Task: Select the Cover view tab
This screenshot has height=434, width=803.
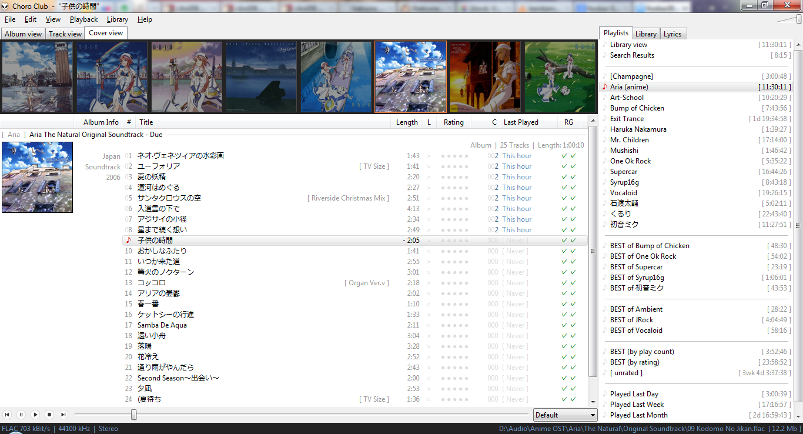Action: [106, 33]
